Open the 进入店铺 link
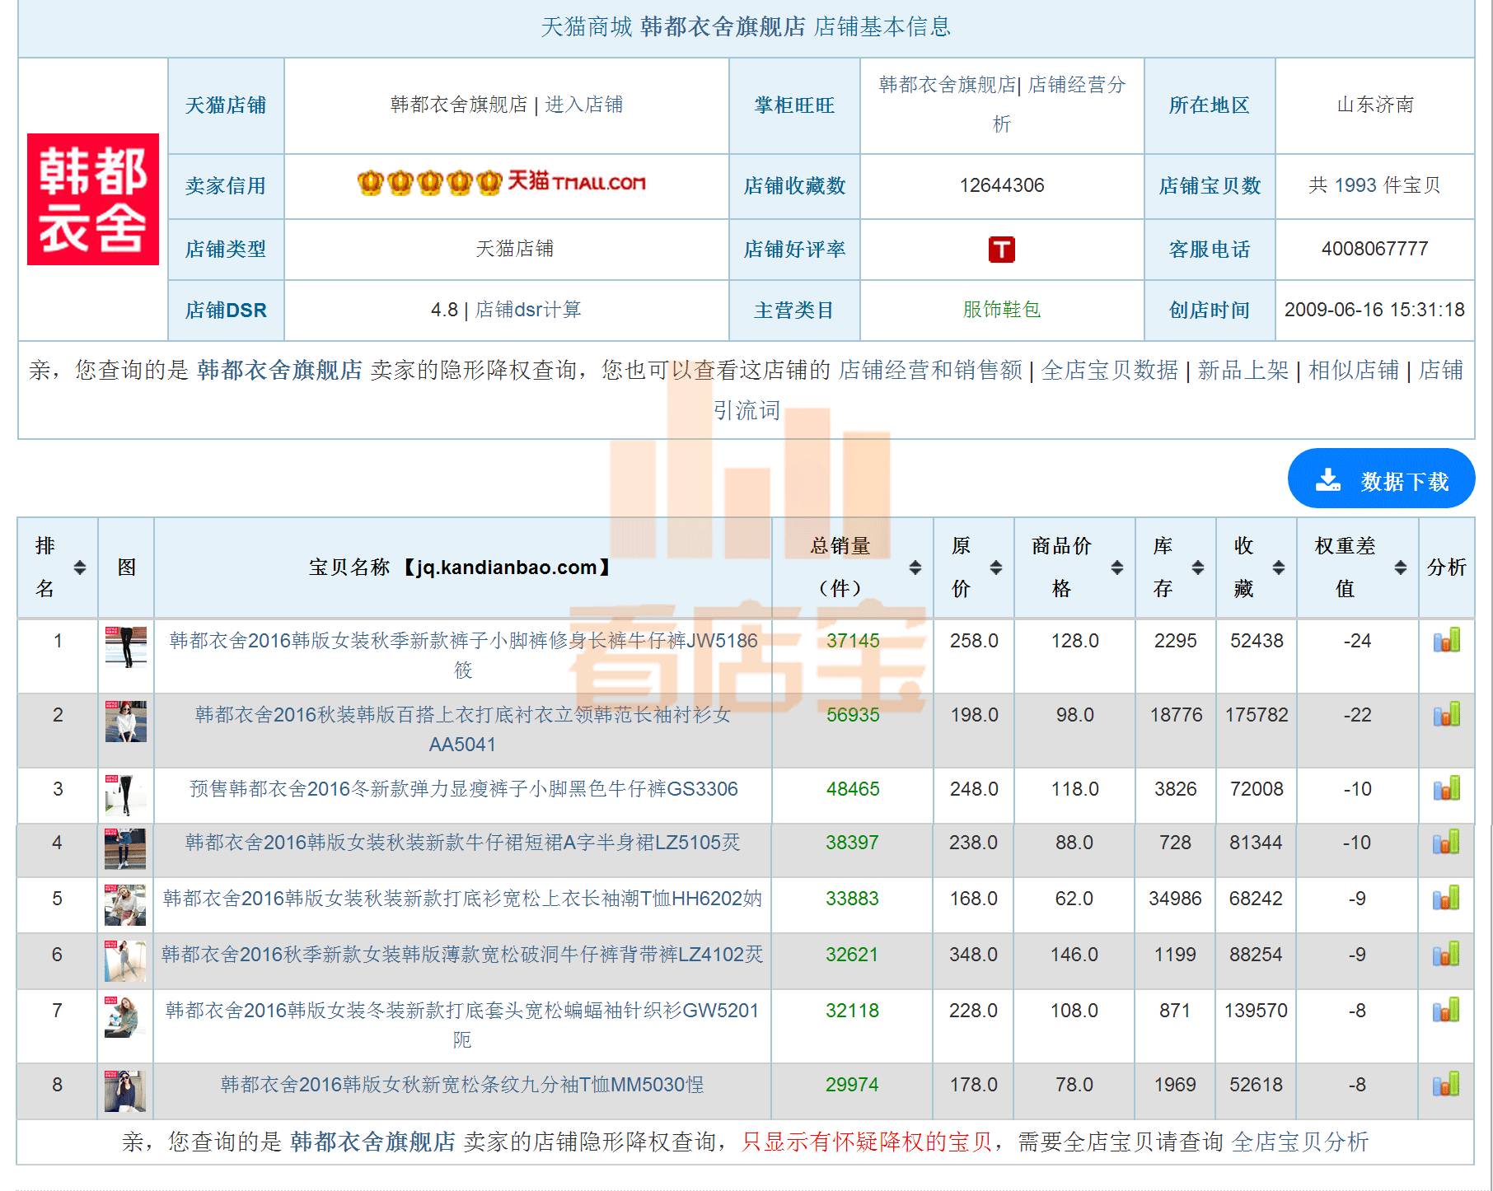The width and height of the screenshot is (1493, 1191). click(x=584, y=105)
